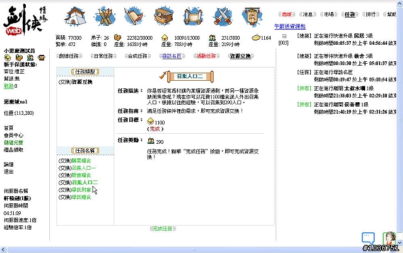Select exchange task 尋找財富
Viewport: 403px width, 253px height.
[x=75, y=190]
